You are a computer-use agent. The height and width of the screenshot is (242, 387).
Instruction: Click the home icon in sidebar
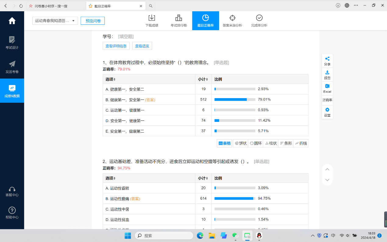pyautogui.click(x=12, y=21)
